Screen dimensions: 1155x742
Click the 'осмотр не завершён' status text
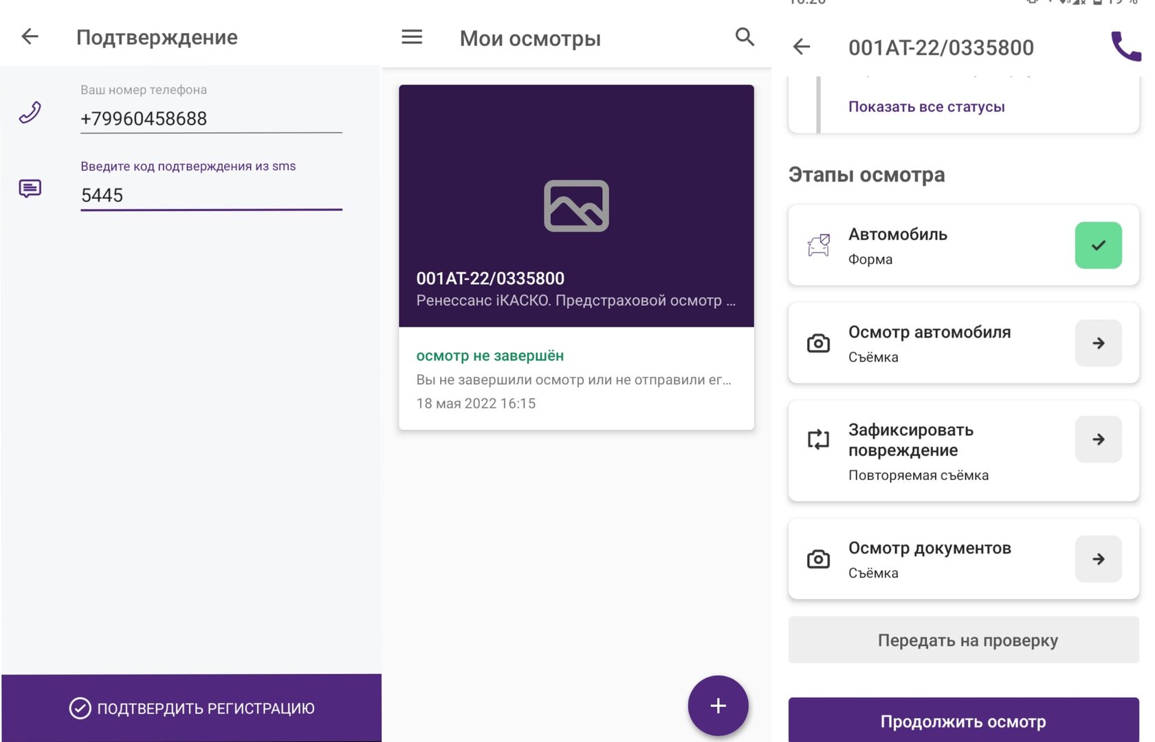(x=489, y=356)
